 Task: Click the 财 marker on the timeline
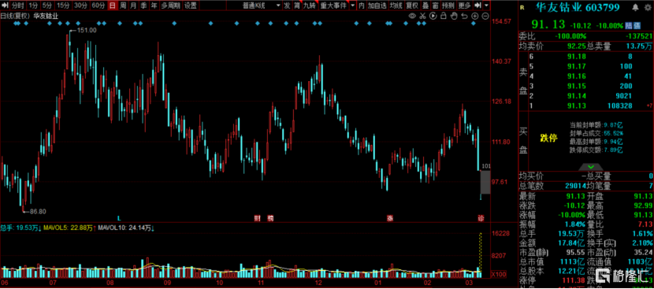pyautogui.click(x=258, y=218)
